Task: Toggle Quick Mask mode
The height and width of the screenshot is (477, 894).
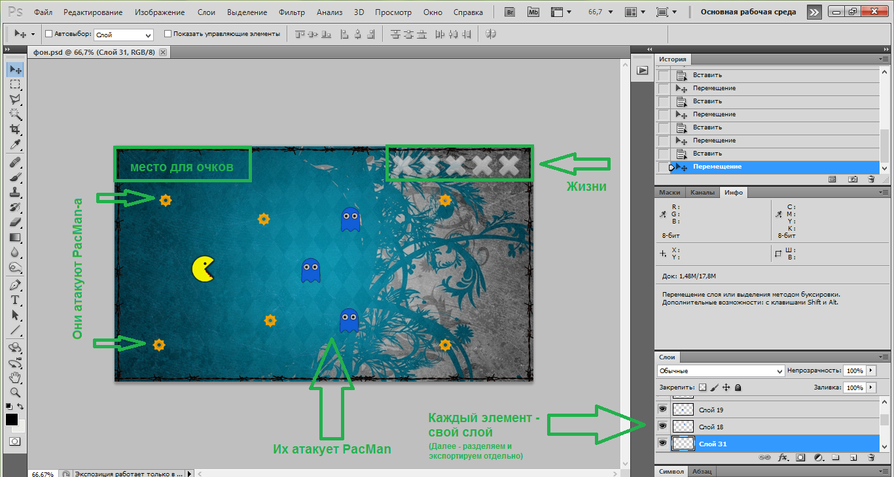Action: tap(15, 441)
